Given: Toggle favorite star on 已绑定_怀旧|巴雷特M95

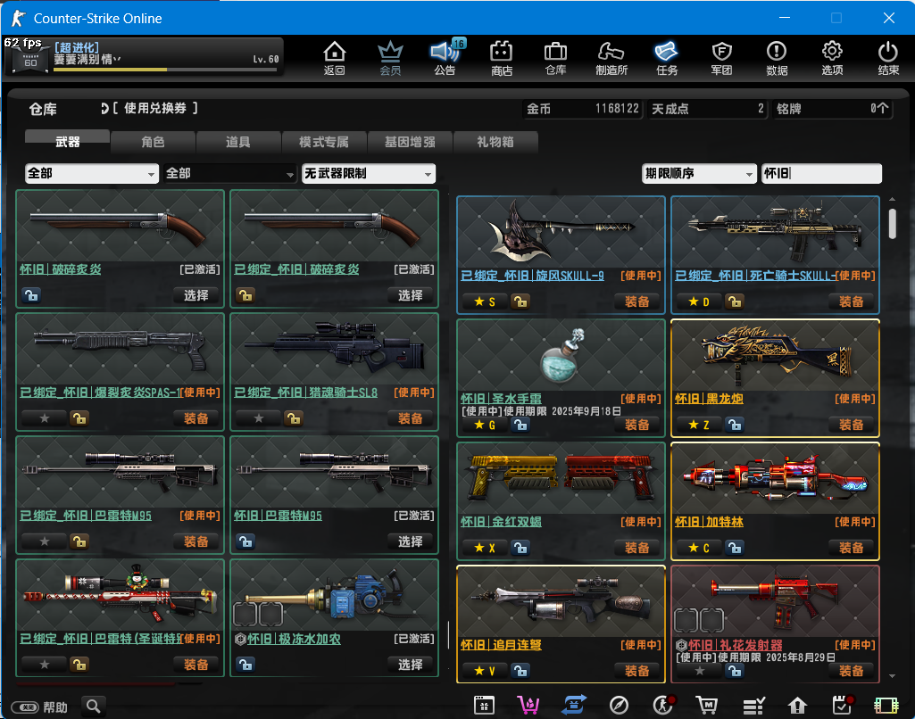Looking at the screenshot, I should pyautogui.click(x=45, y=541).
